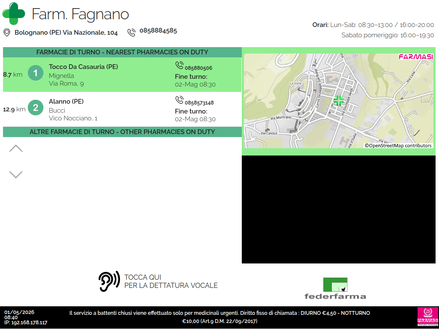Screen dimensions: 439x329
Task: Click the Federfarma logo
Action: (335, 288)
